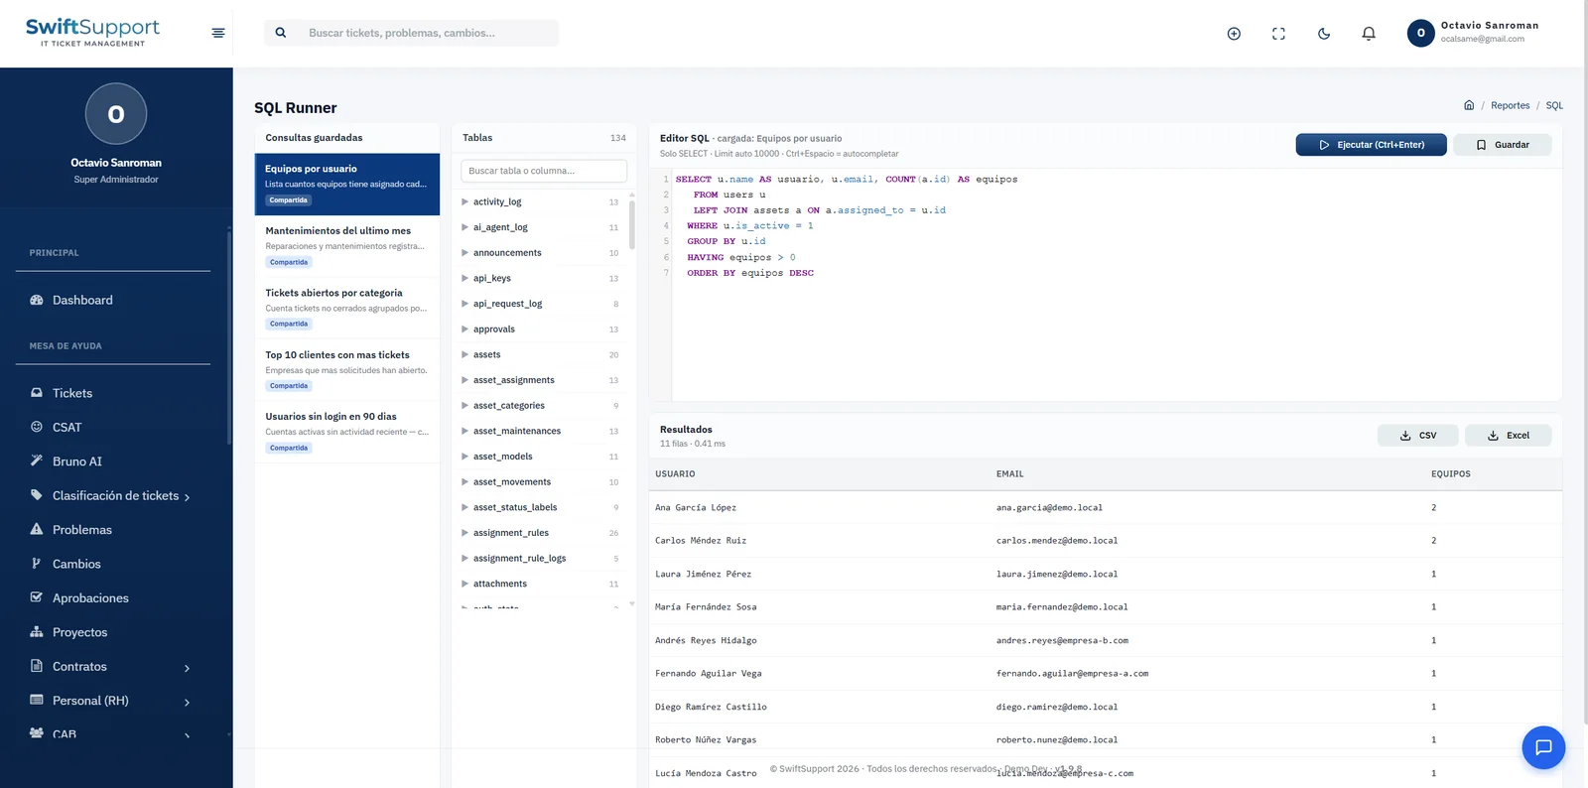Click the search magnifier icon
Viewport: 1588px width, 788px height.
[281, 33]
